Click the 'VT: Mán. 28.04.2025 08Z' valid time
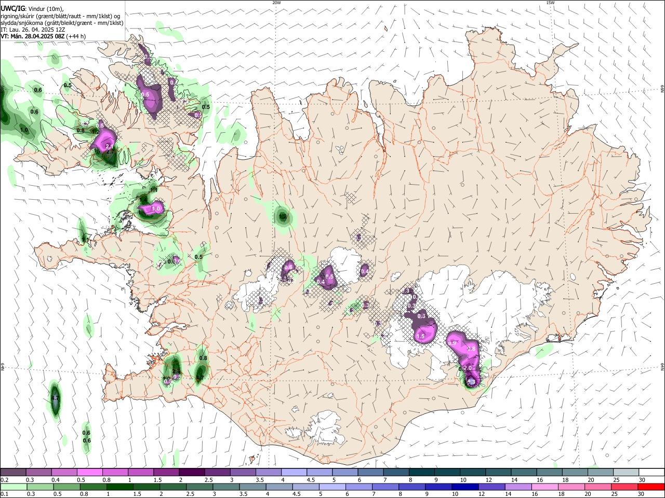This screenshot has width=665, height=498. [x=32, y=36]
